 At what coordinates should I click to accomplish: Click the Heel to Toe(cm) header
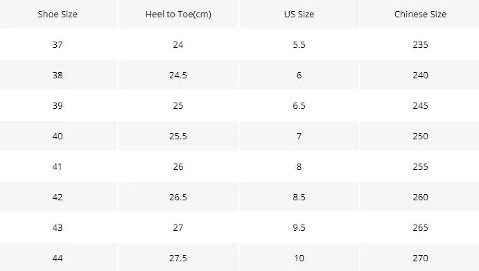tap(178, 15)
